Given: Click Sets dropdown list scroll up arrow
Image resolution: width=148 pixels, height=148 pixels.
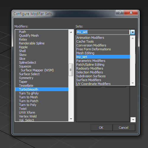Looking at the screenshot, I should pos(133,38).
